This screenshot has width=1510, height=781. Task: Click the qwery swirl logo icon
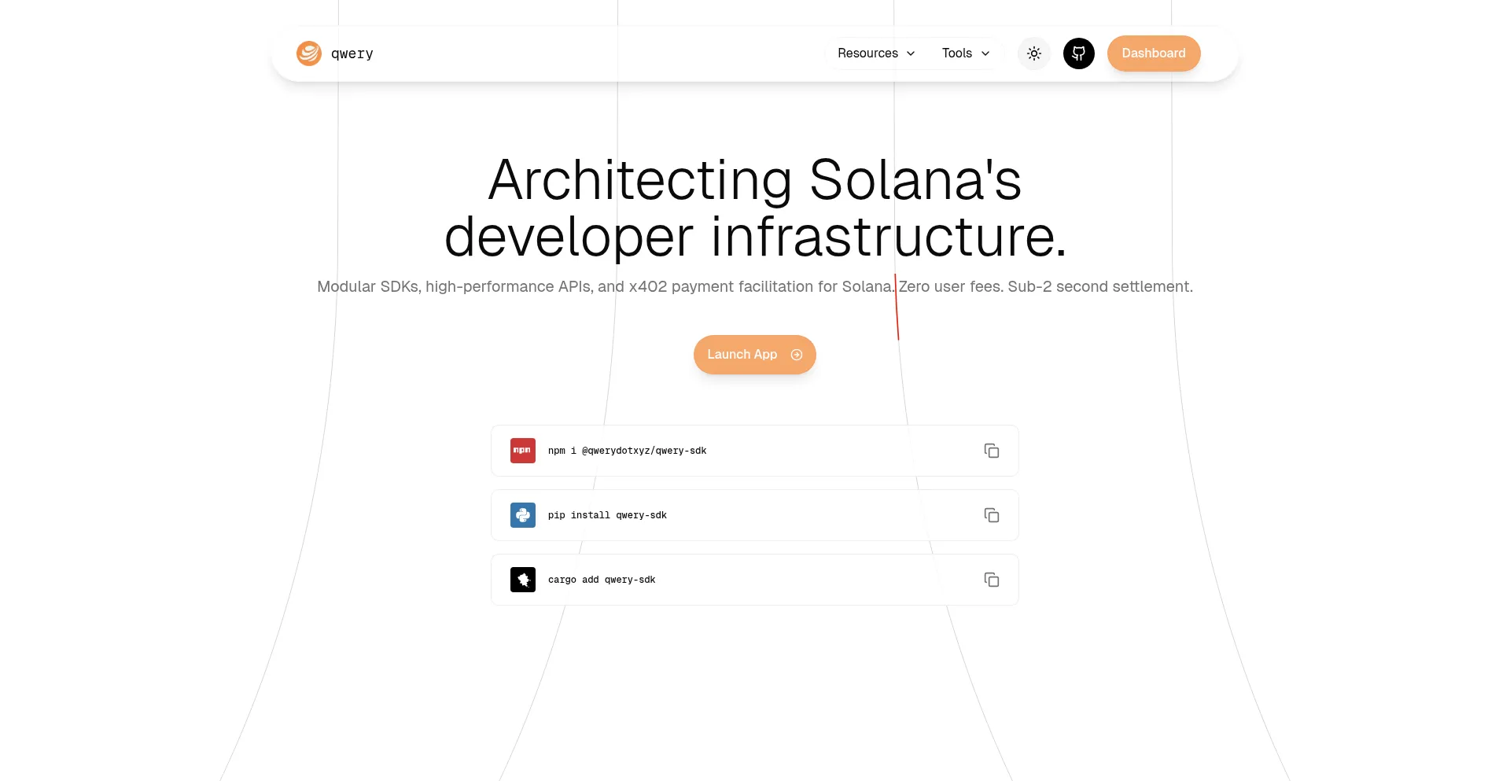point(309,53)
